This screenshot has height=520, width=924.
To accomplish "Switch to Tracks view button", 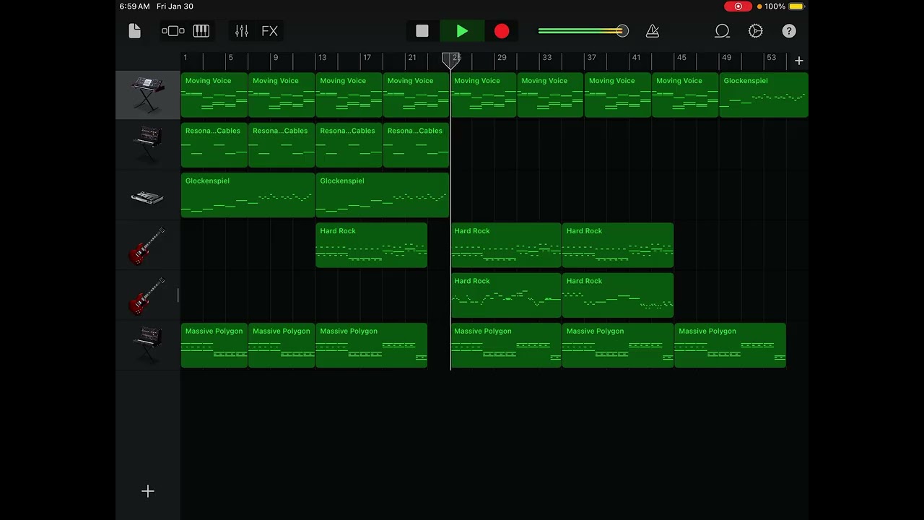I will pos(173,31).
